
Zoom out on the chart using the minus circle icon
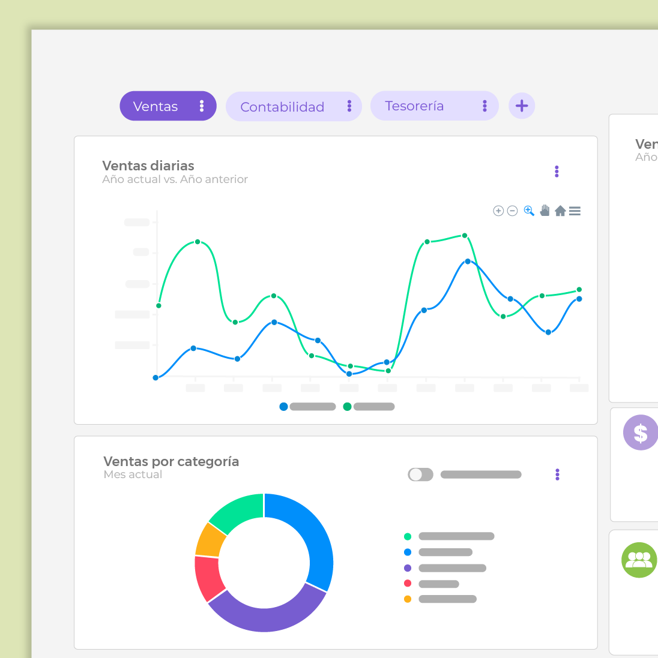(512, 211)
